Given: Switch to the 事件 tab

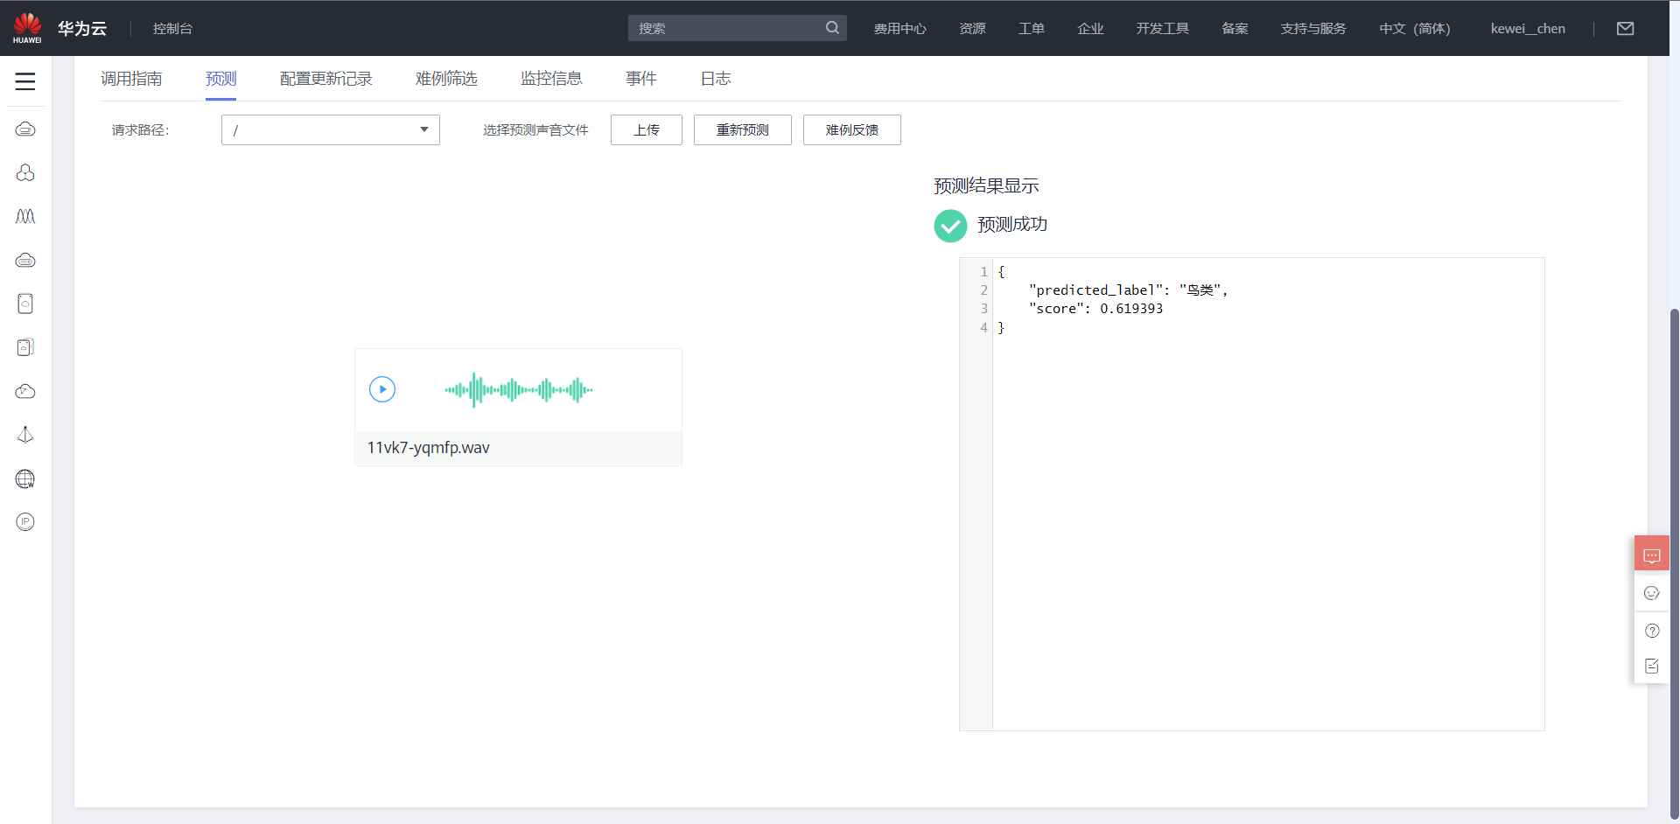Looking at the screenshot, I should click(641, 79).
